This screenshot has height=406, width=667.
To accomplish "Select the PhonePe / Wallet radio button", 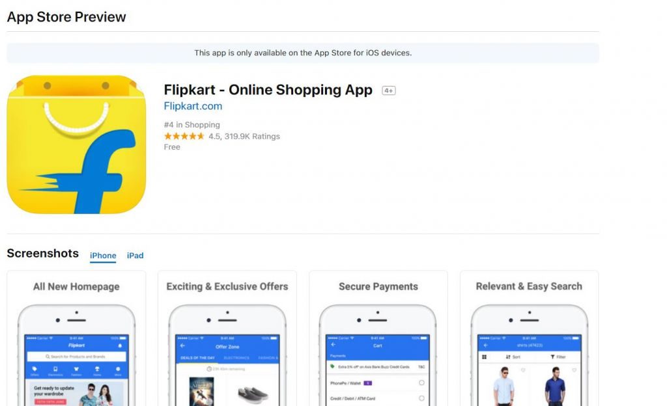I will pos(421,383).
